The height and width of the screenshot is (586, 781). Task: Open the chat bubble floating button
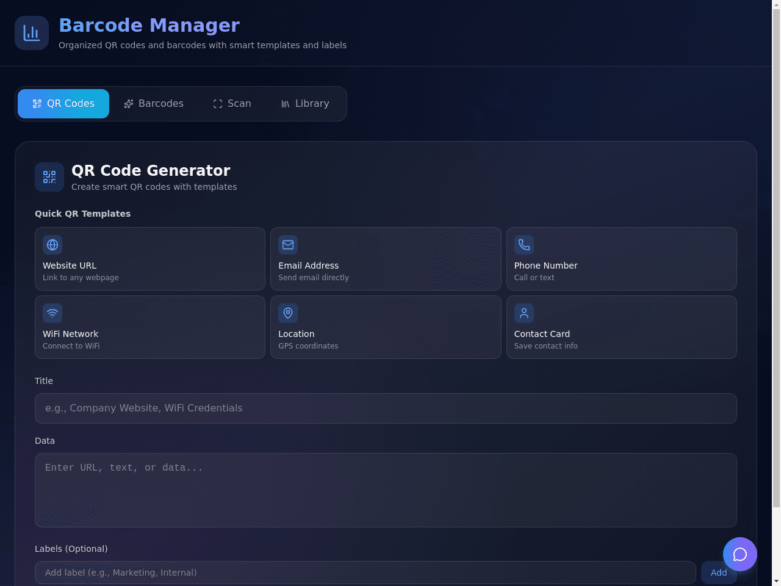740,554
